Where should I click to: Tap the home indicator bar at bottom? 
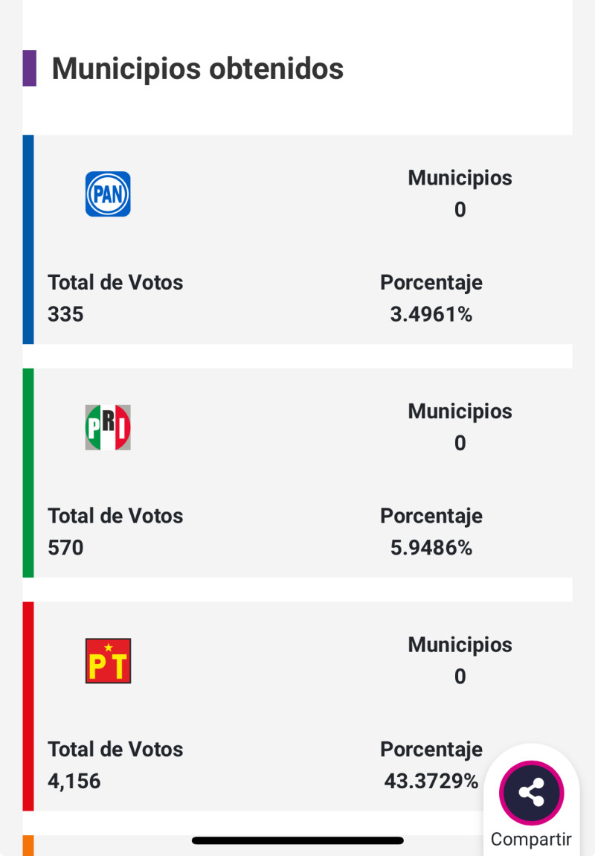click(x=297, y=840)
